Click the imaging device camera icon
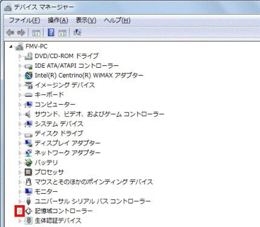Image resolution: width=260 pixels, height=227 pixels. point(28,85)
